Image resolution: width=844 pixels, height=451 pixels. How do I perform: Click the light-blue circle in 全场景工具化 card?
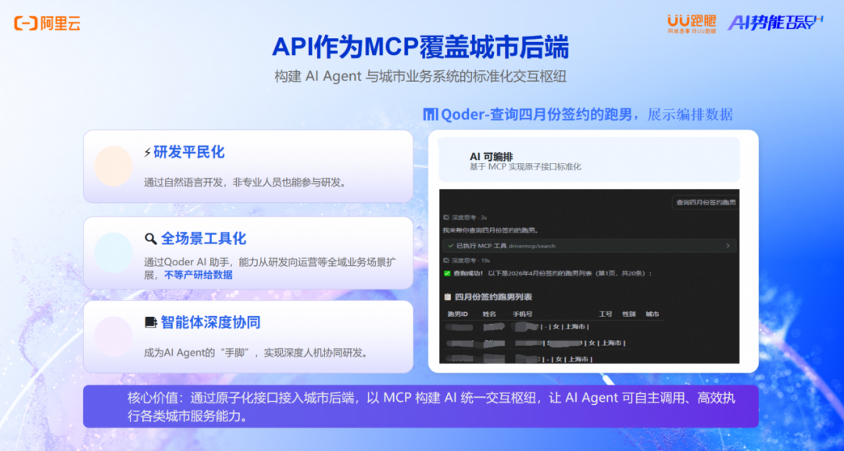pyautogui.click(x=113, y=252)
